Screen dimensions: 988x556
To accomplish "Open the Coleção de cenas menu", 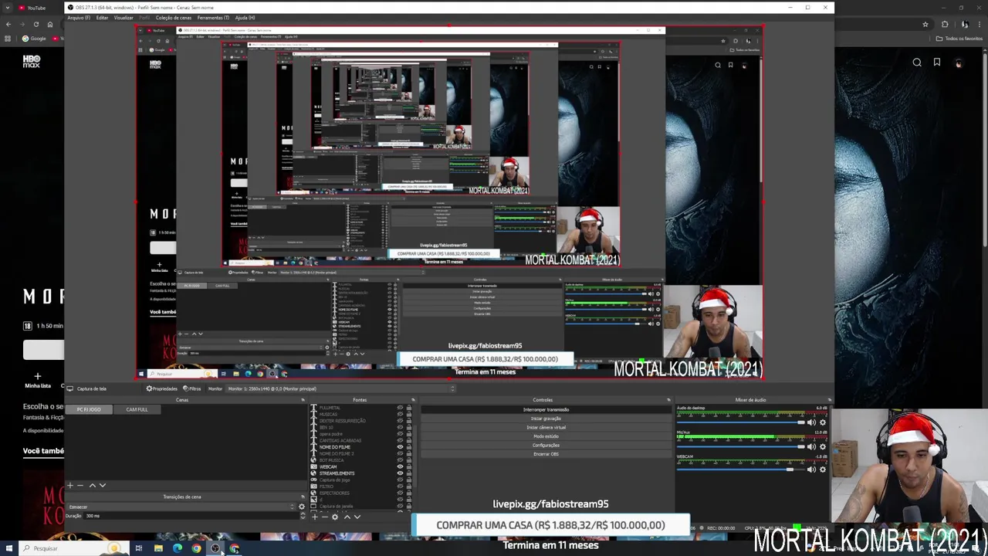I will [174, 18].
